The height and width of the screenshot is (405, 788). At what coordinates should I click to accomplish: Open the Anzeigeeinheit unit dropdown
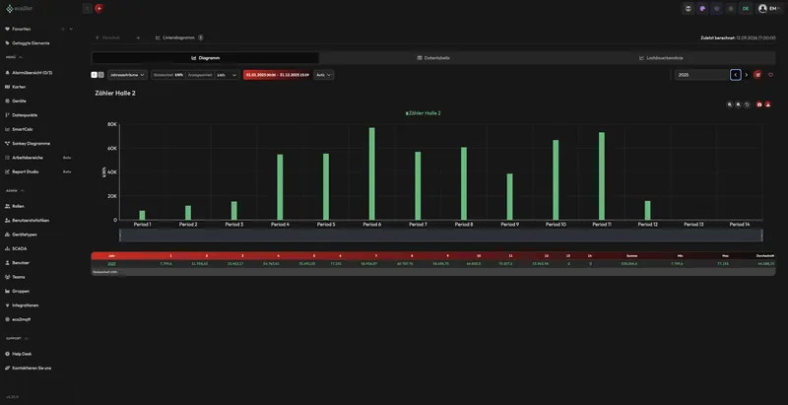227,75
